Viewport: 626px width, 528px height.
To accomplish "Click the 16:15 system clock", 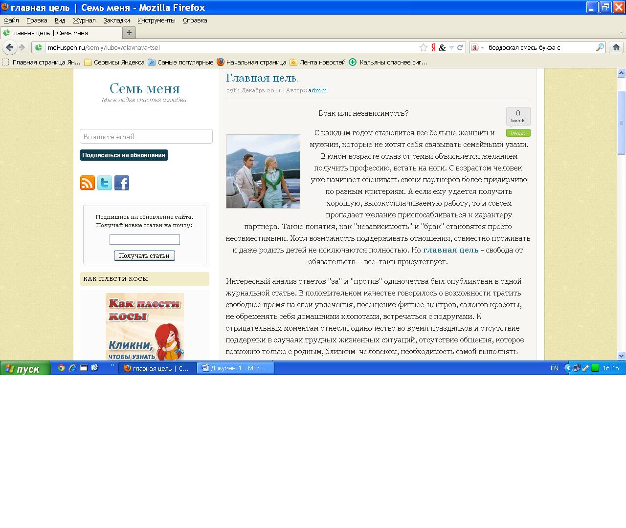I will point(611,368).
